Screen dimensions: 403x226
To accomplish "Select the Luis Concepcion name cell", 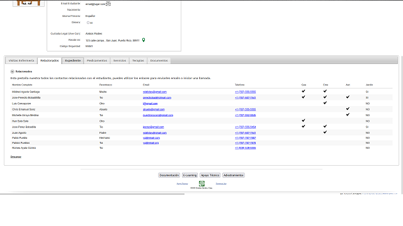I will [21, 104].
